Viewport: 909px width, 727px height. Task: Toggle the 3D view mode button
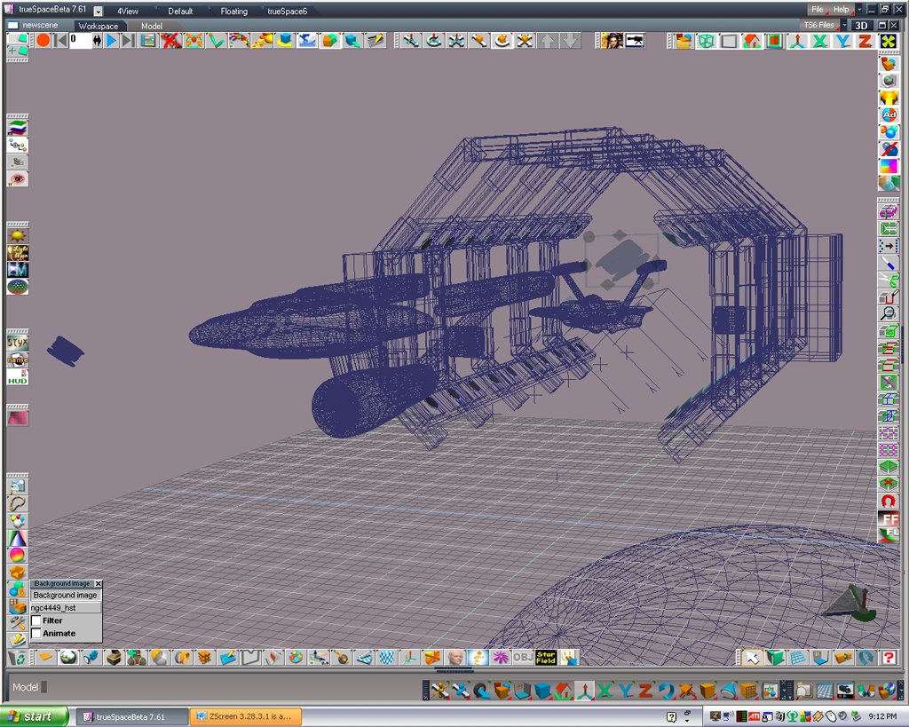861,26
